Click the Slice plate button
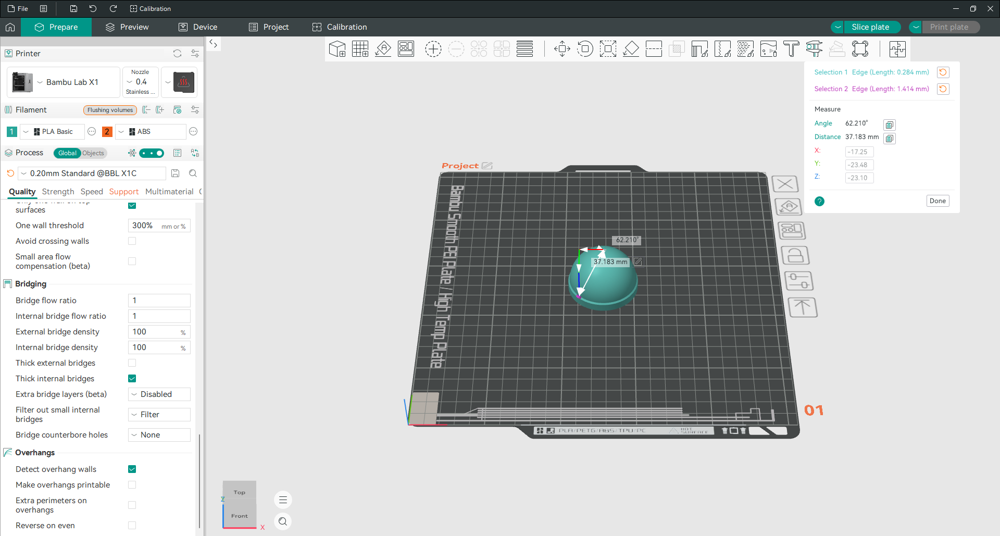Image resolution: width=1000 pixels, height=536 pixels. coord(872,27)
